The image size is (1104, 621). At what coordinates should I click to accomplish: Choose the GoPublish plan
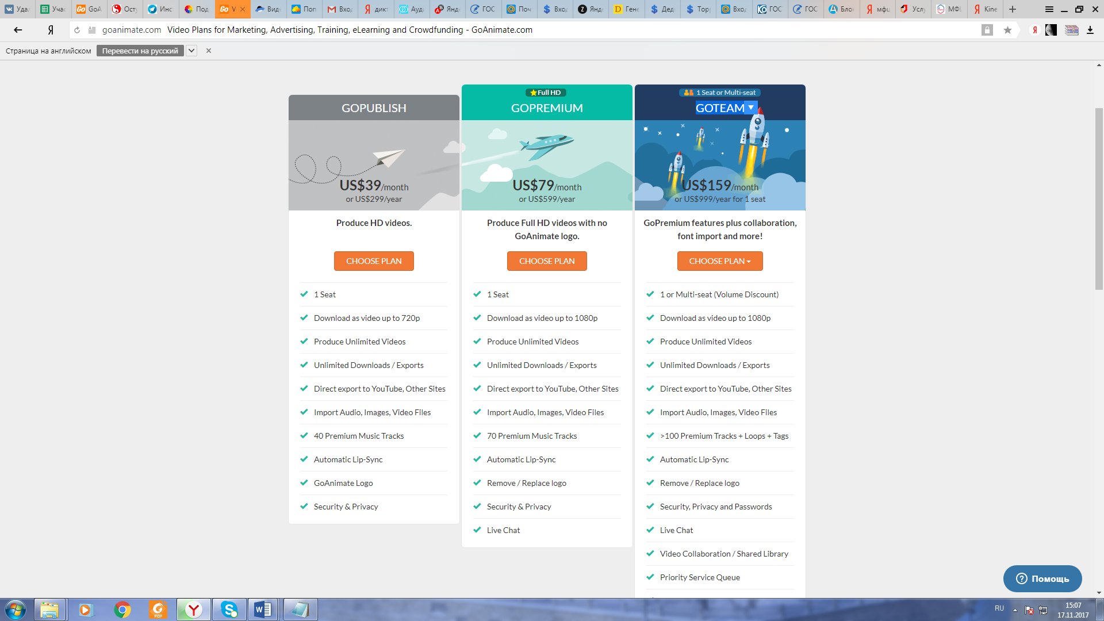[x=374, y=261]
